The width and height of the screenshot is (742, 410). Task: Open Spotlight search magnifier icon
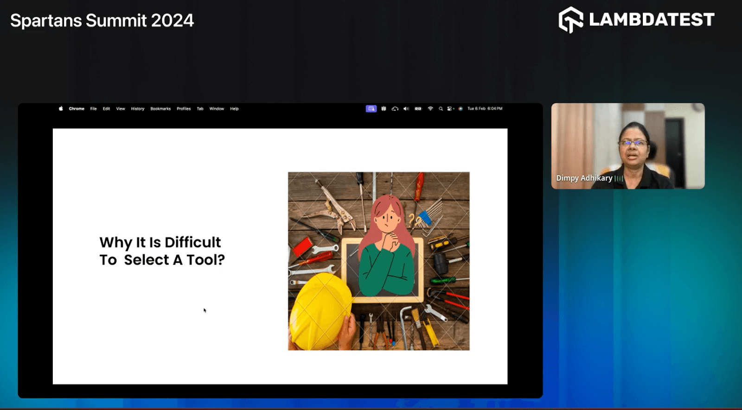pyautogui.click(x=441, y=109)
